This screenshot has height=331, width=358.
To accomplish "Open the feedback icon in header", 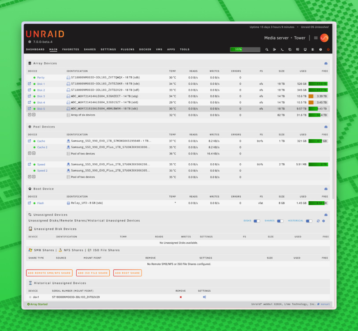I will [x=298, y=49].
